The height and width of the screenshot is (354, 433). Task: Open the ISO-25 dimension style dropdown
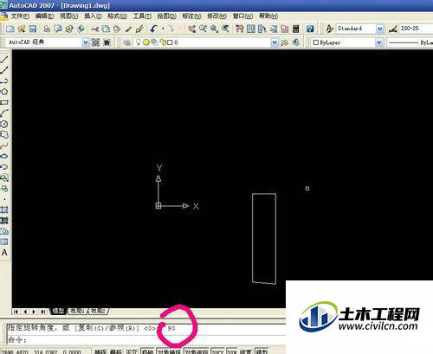tap(416, 29)
